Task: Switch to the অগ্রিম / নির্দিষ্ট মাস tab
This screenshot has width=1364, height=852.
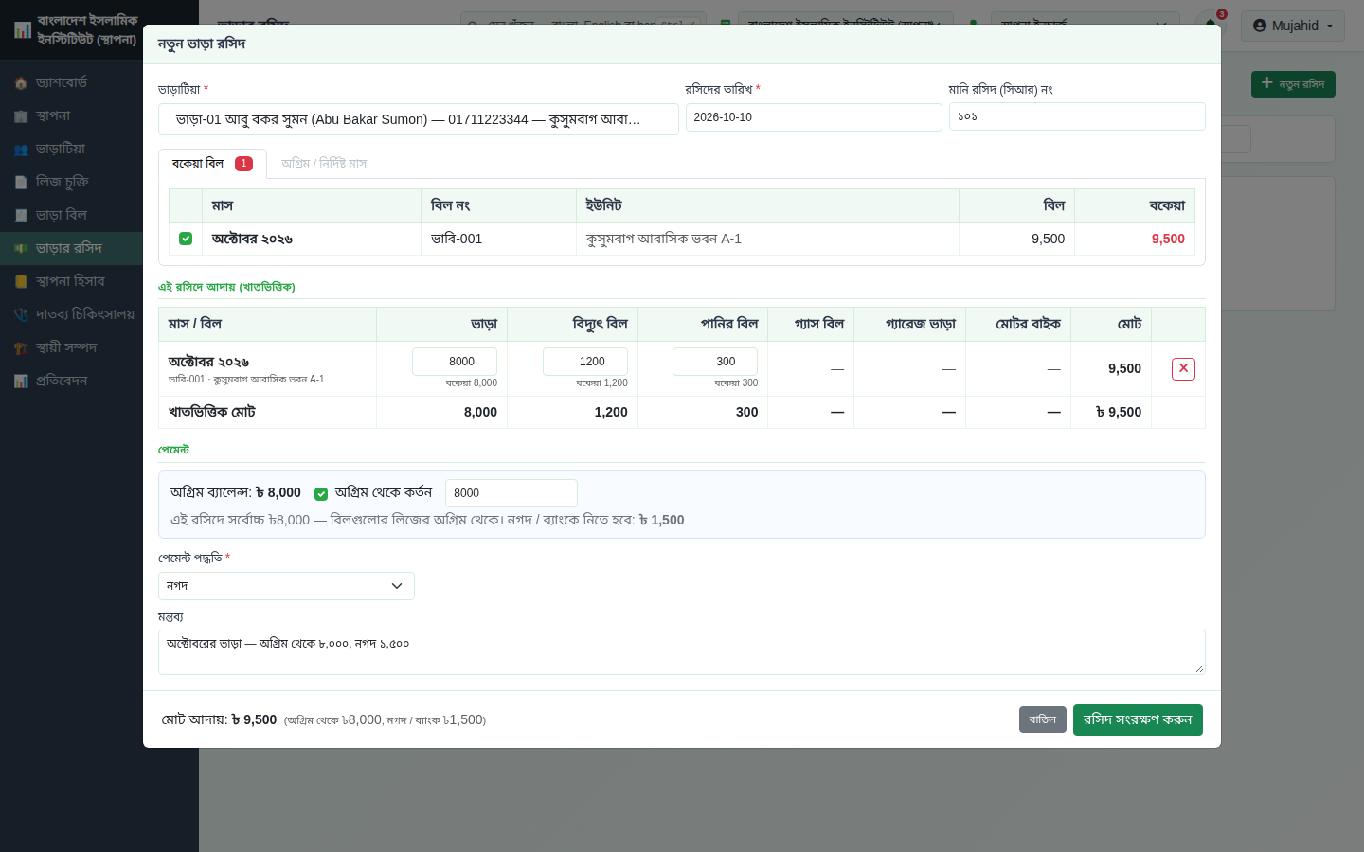Action: coord(324,164)
